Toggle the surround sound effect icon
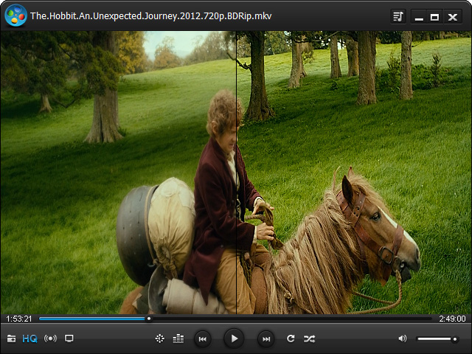The width and height of the screenshot is (472, 354). (50, 339)
